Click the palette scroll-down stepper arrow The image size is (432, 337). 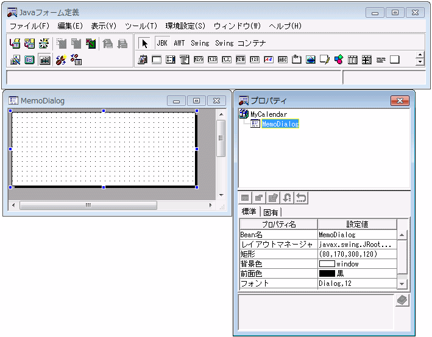point(420,62)
